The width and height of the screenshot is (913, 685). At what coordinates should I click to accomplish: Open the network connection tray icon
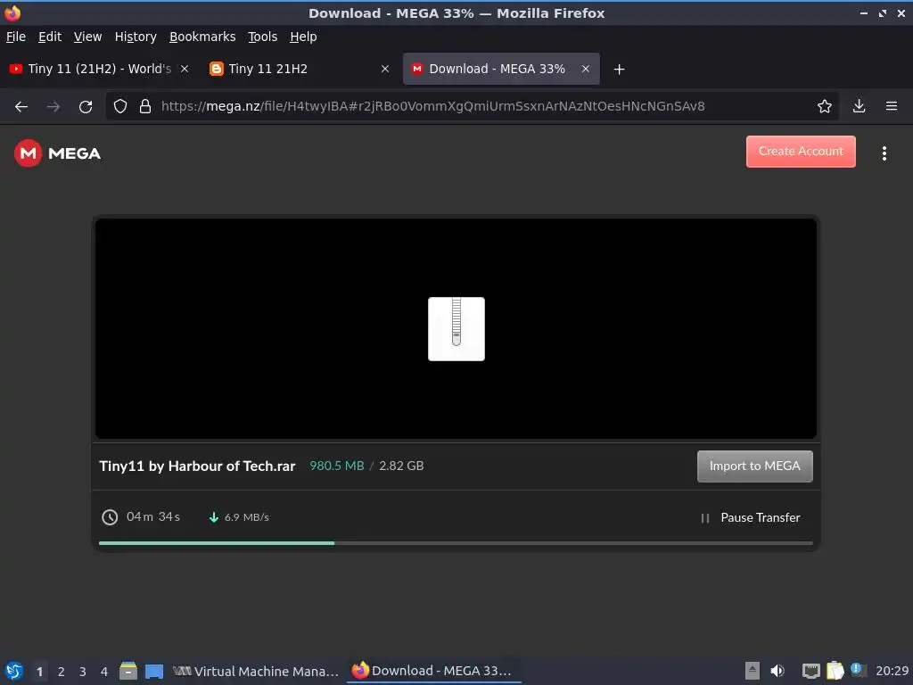pyautogui.click(x=810, y=671)
